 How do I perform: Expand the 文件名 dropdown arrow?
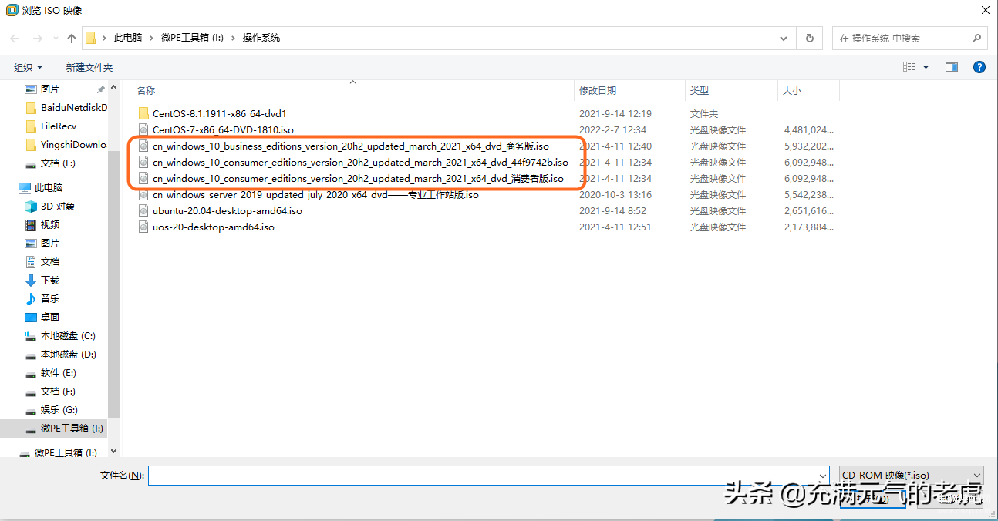click(823, 476)
